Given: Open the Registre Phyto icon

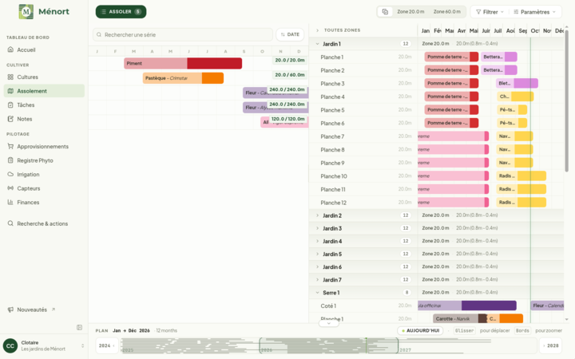Looking at the screenshot, I should 10,160.
